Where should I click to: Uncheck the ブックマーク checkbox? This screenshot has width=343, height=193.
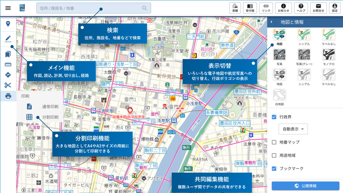(274, 168)
